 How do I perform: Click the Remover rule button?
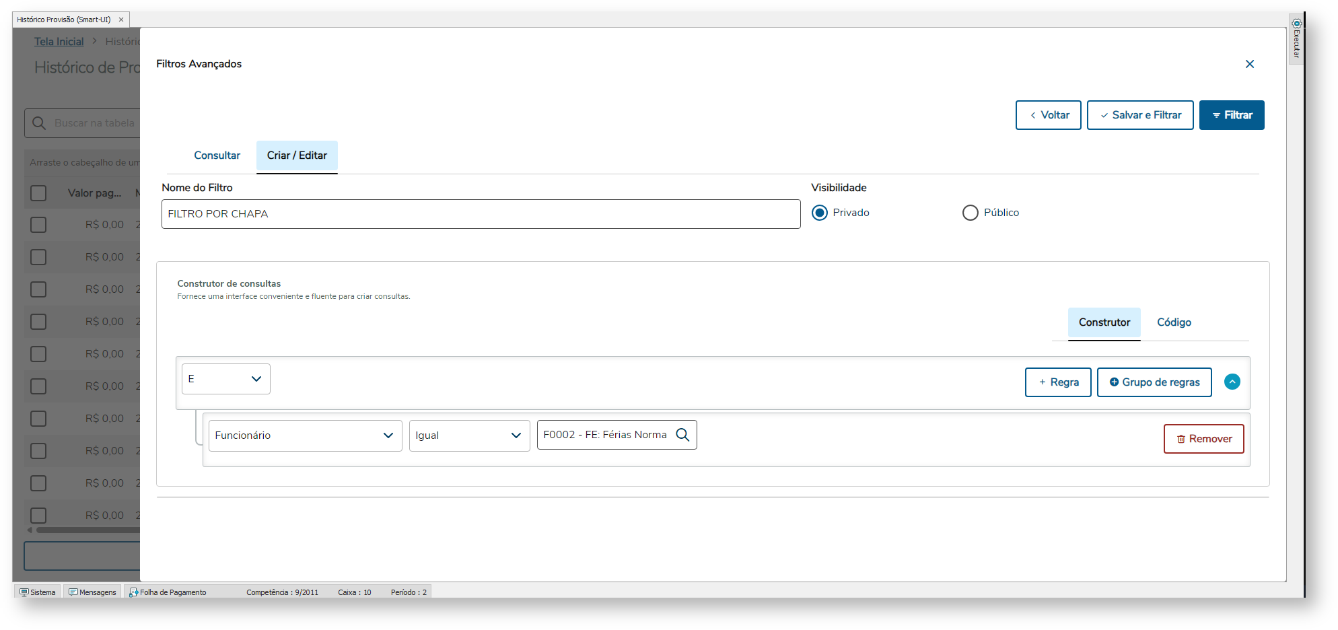pyautogui.click(x=1203, y=439)
